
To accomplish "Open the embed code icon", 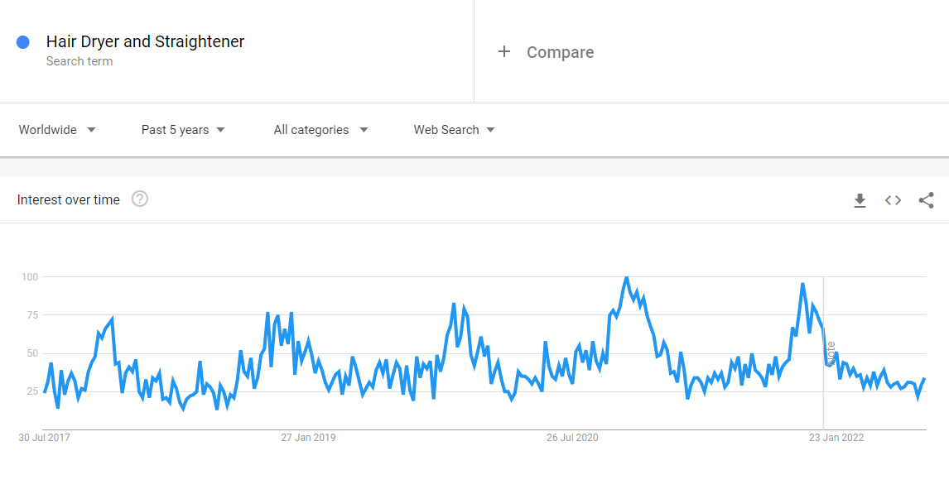I will coord(893,200).
